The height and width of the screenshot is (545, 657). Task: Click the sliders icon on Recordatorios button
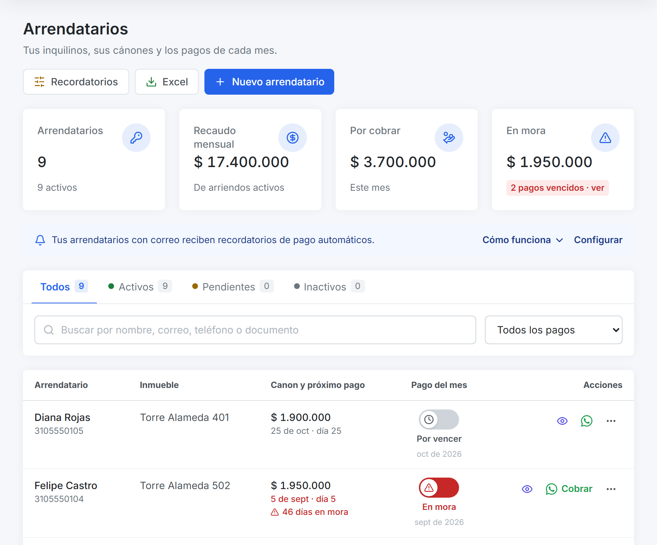39,82
